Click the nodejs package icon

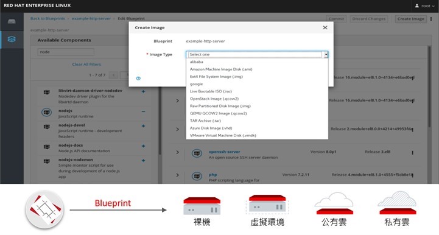[x=46, y=112]
